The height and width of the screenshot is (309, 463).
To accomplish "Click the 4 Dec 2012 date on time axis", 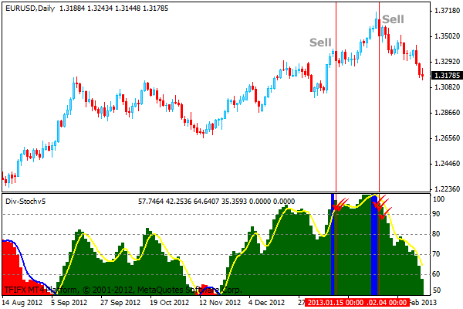I will coord(269,303).
